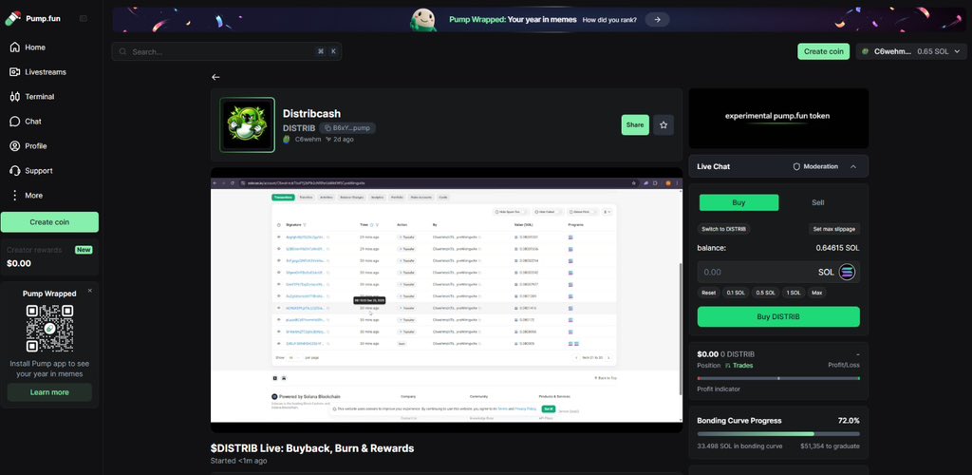Open the Creator rewards panel

49,256
